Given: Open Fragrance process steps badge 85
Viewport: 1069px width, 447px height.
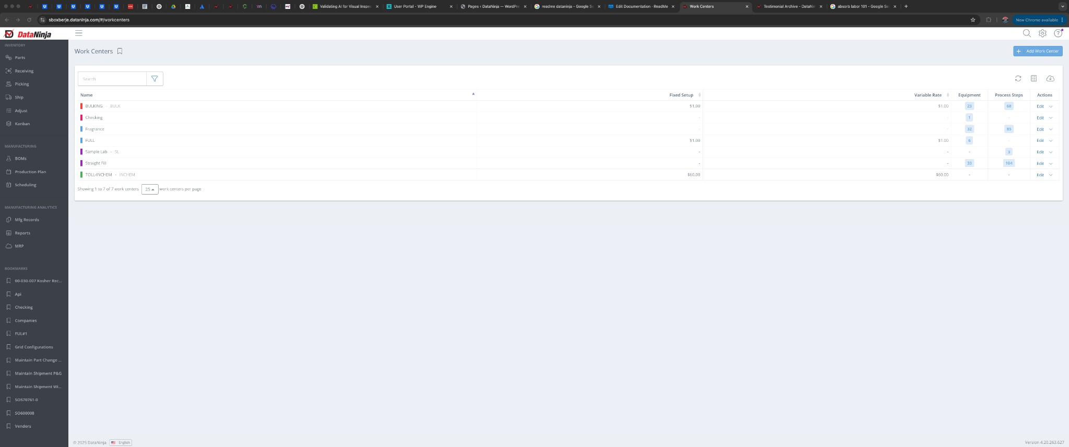Looking at the screenshot, I should [1009, 129].
